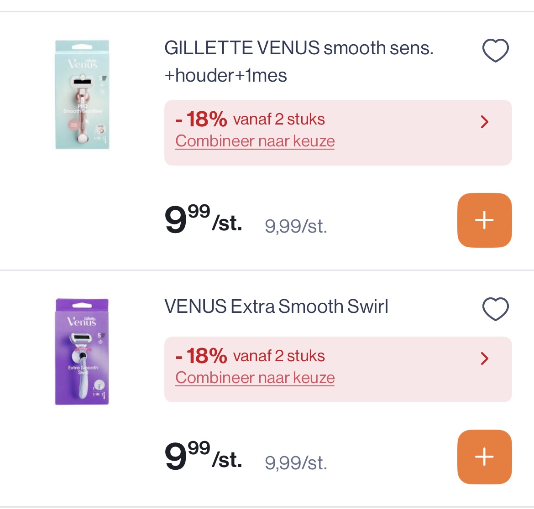This screenshot has height=509, width=534.
Task: Add GILLETTE VENUS razor to basket with plus button
Action: (484, 220)
